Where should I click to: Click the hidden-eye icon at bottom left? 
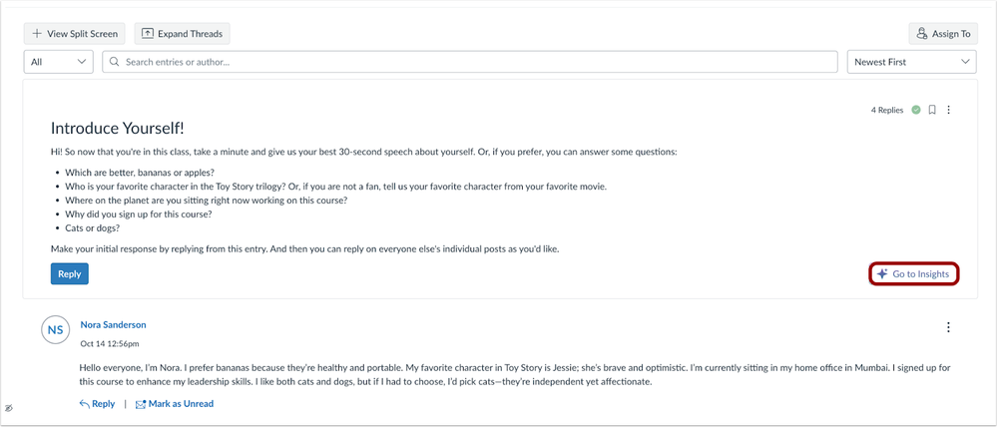click(x=8, y=409)
